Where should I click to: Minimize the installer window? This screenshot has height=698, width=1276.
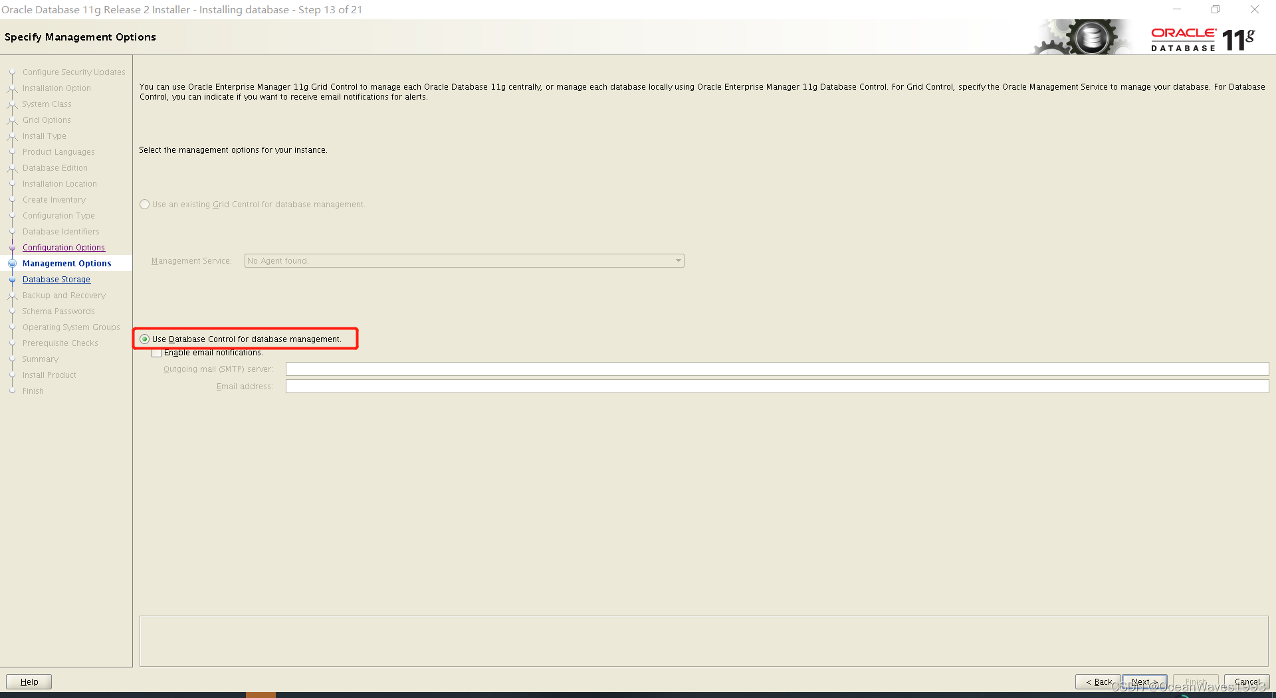point(1177,9)
